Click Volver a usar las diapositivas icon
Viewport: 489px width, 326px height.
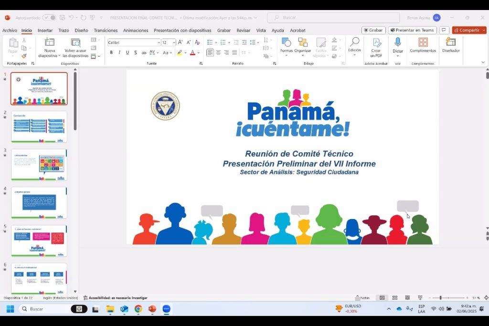click(75, 42)
